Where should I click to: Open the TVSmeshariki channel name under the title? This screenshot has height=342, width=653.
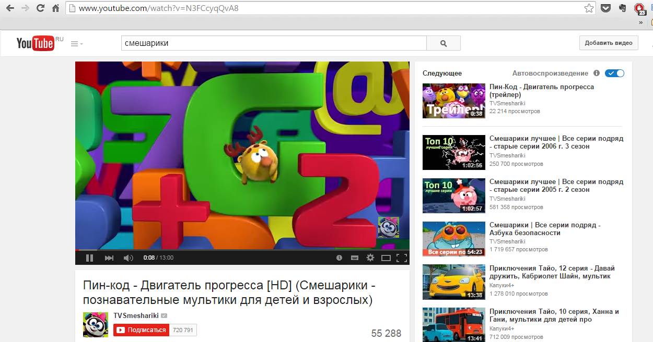coord(136,316)
